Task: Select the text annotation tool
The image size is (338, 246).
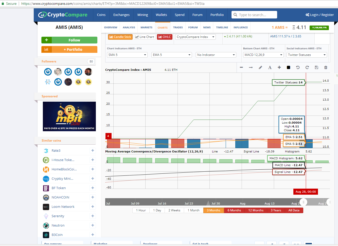Action: coord(270,68)
